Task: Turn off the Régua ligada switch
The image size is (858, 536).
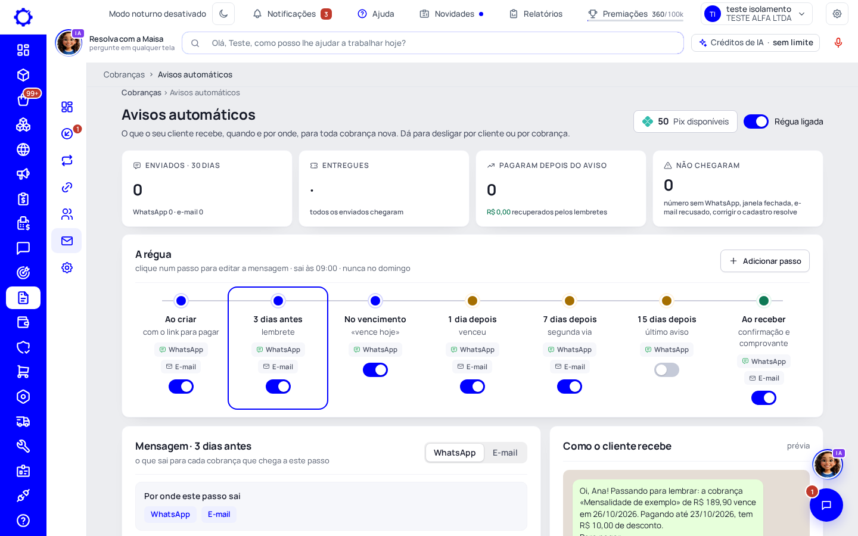Action: pos(756,121)
